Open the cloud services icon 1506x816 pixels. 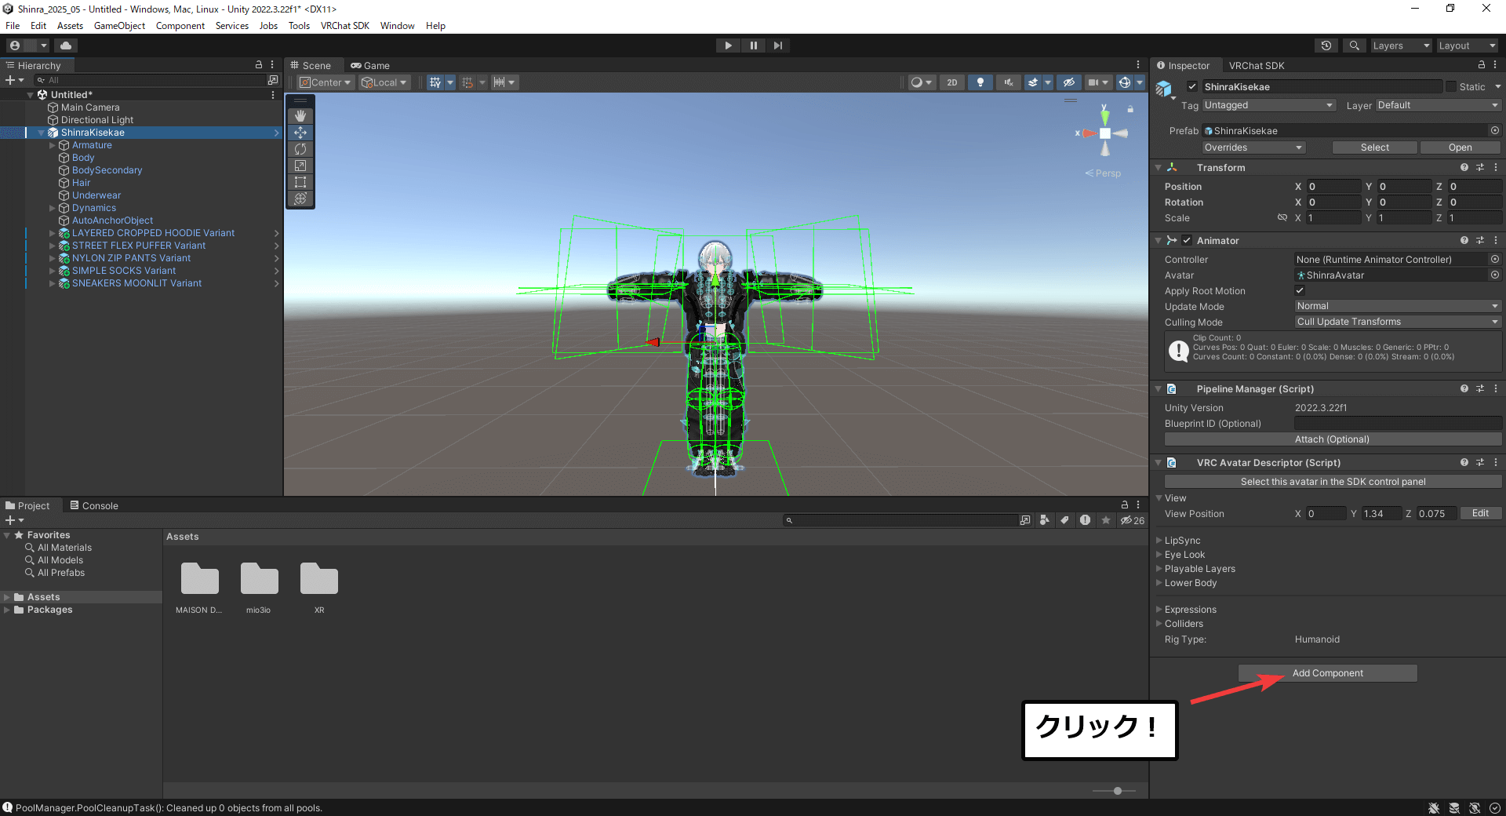[66, 46]
